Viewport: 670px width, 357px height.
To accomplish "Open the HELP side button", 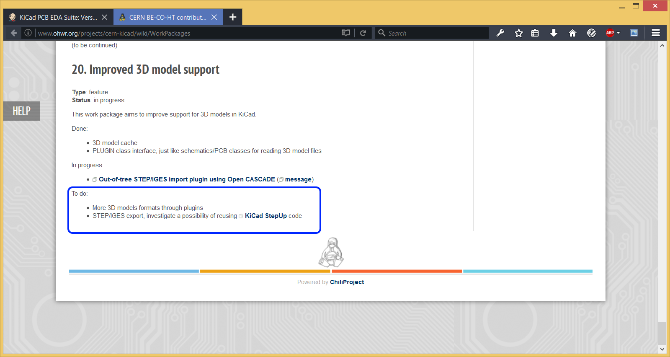I will 21,111.
